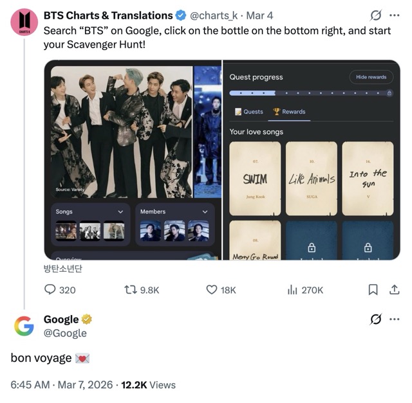The height and width of the screenshot is (403, 412).
Task: Expand the Songs section chevron
Action: [x=120, y=211]
